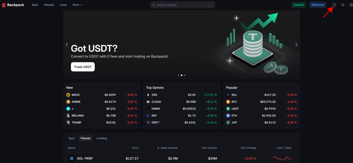
Task: Click the ZRO change value +17.21 %
Action: point(210,95)
